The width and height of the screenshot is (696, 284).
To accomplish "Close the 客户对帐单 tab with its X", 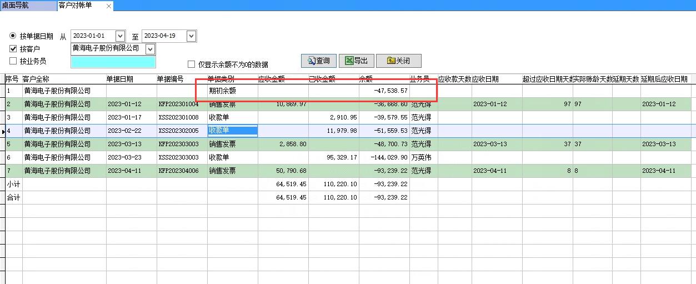I will (108, 6).
